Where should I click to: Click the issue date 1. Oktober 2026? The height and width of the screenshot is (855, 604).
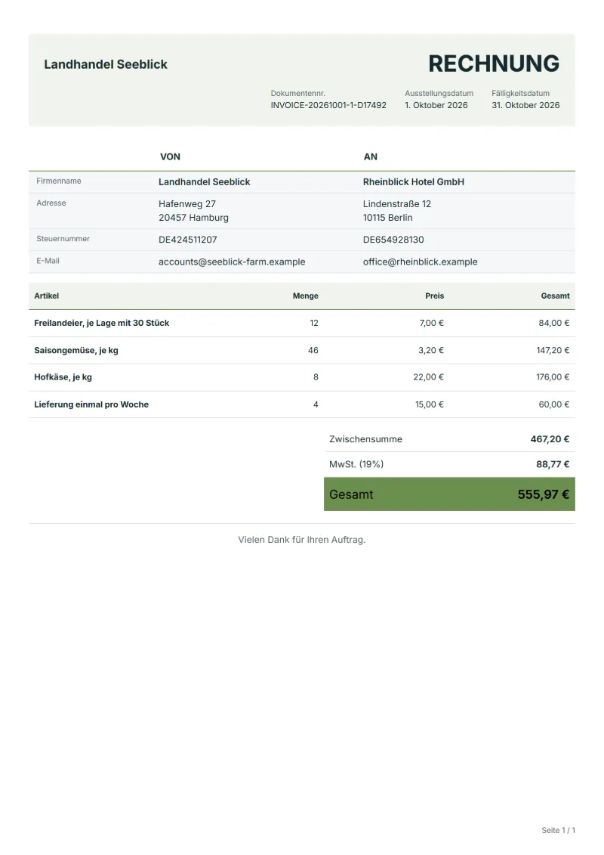(x=436, y=105)
